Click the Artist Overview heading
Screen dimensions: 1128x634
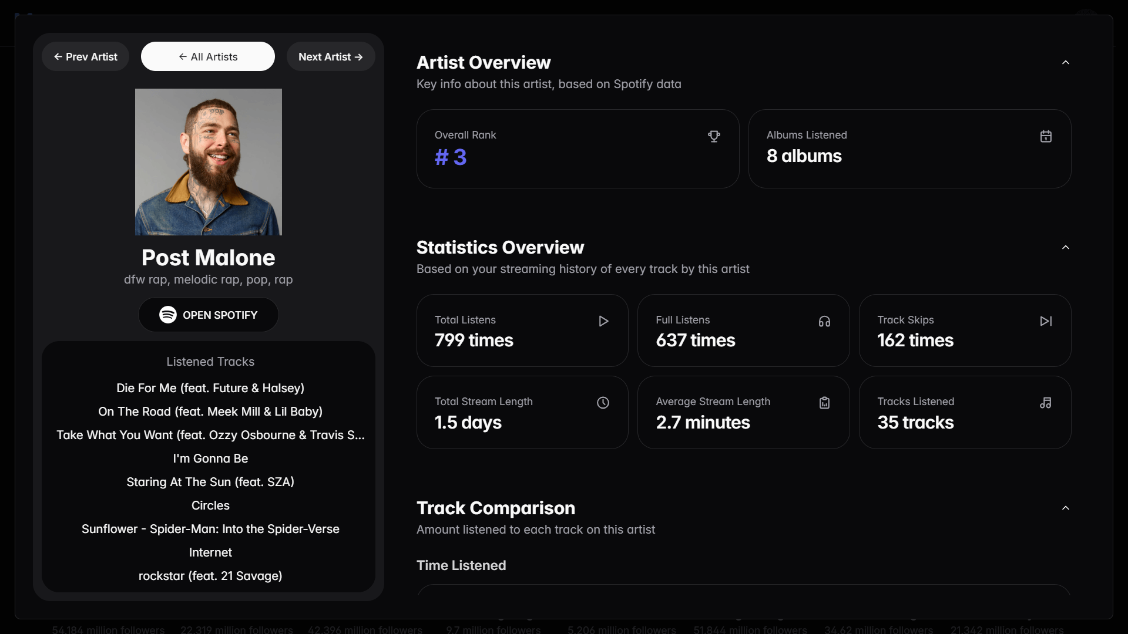[x=484, y=62]
